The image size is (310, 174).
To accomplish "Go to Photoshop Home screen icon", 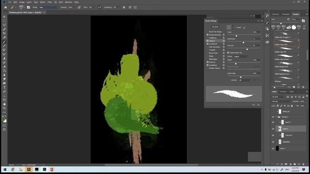I will [5, 7].
